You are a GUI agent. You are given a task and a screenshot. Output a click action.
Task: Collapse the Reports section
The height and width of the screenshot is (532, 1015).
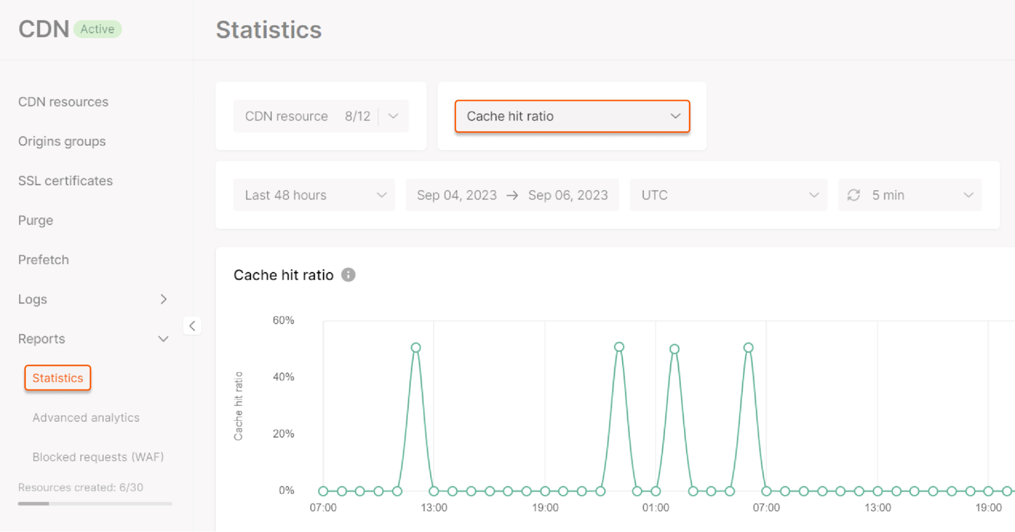(162, 339)
